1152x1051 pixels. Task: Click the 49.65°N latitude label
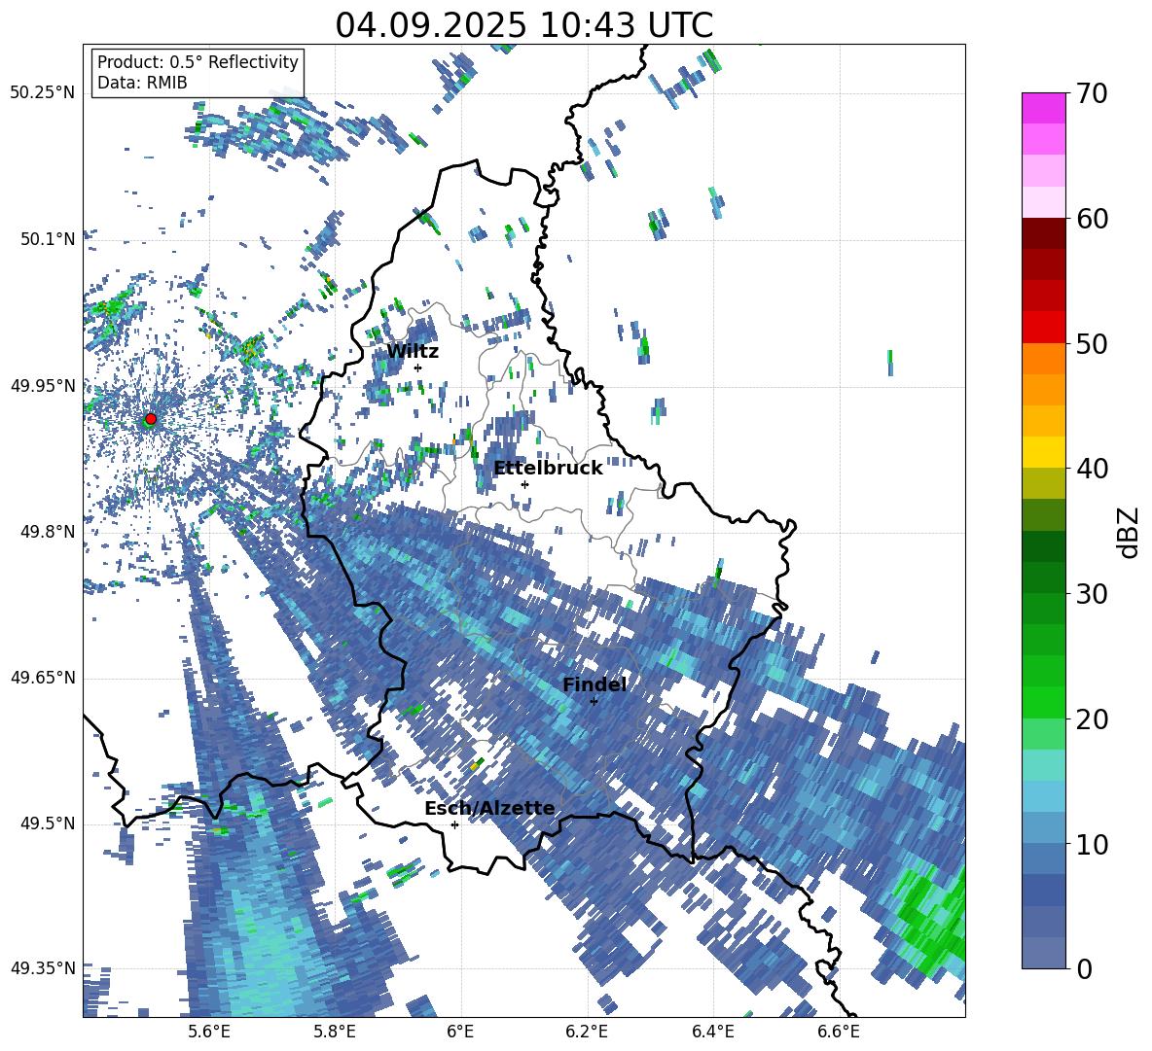[x=43, y=678]
